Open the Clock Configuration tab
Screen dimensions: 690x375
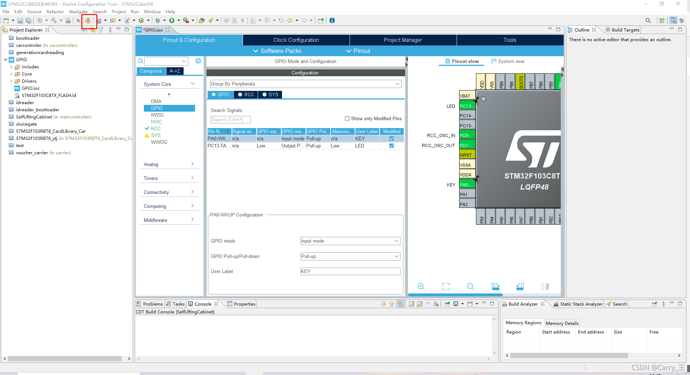coord(296,40)
